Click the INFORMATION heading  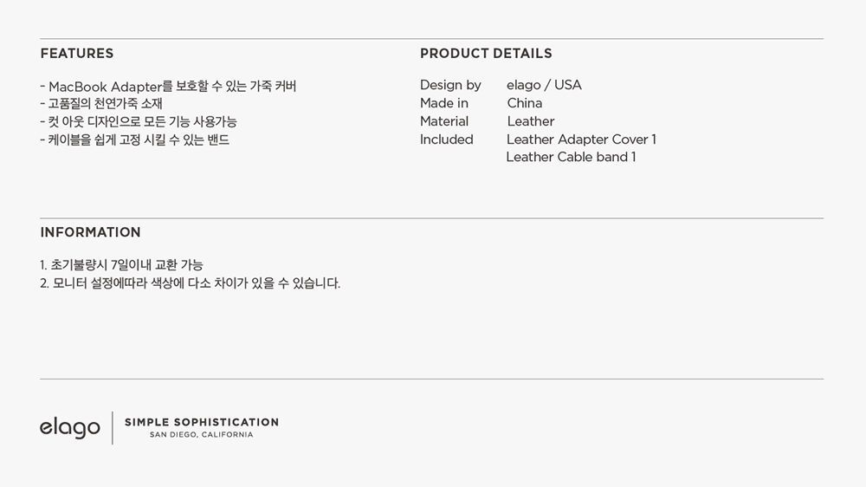tap(91, 232)
